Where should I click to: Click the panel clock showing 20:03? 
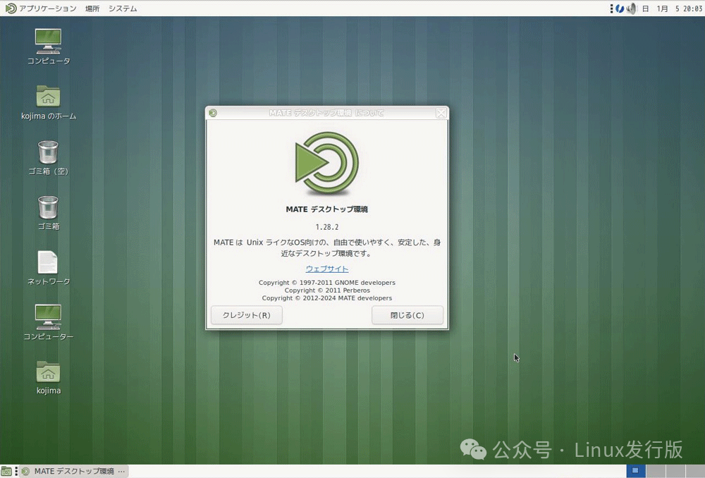[677, 8]
